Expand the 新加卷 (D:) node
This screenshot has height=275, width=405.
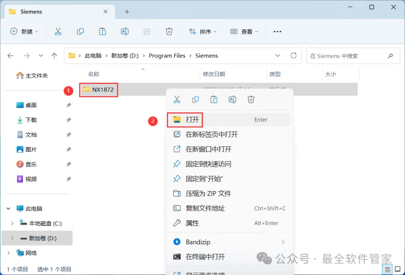click(x=12, y=238)
